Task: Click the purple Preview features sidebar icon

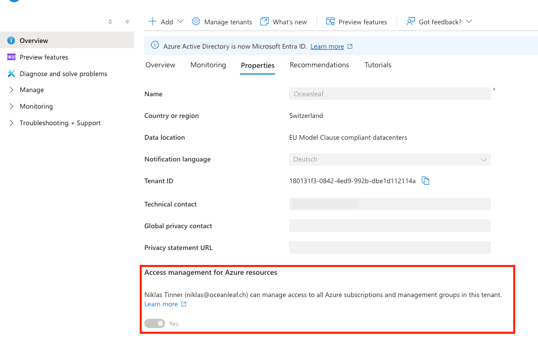Action: pyautogui.click(x=11, y=57)
